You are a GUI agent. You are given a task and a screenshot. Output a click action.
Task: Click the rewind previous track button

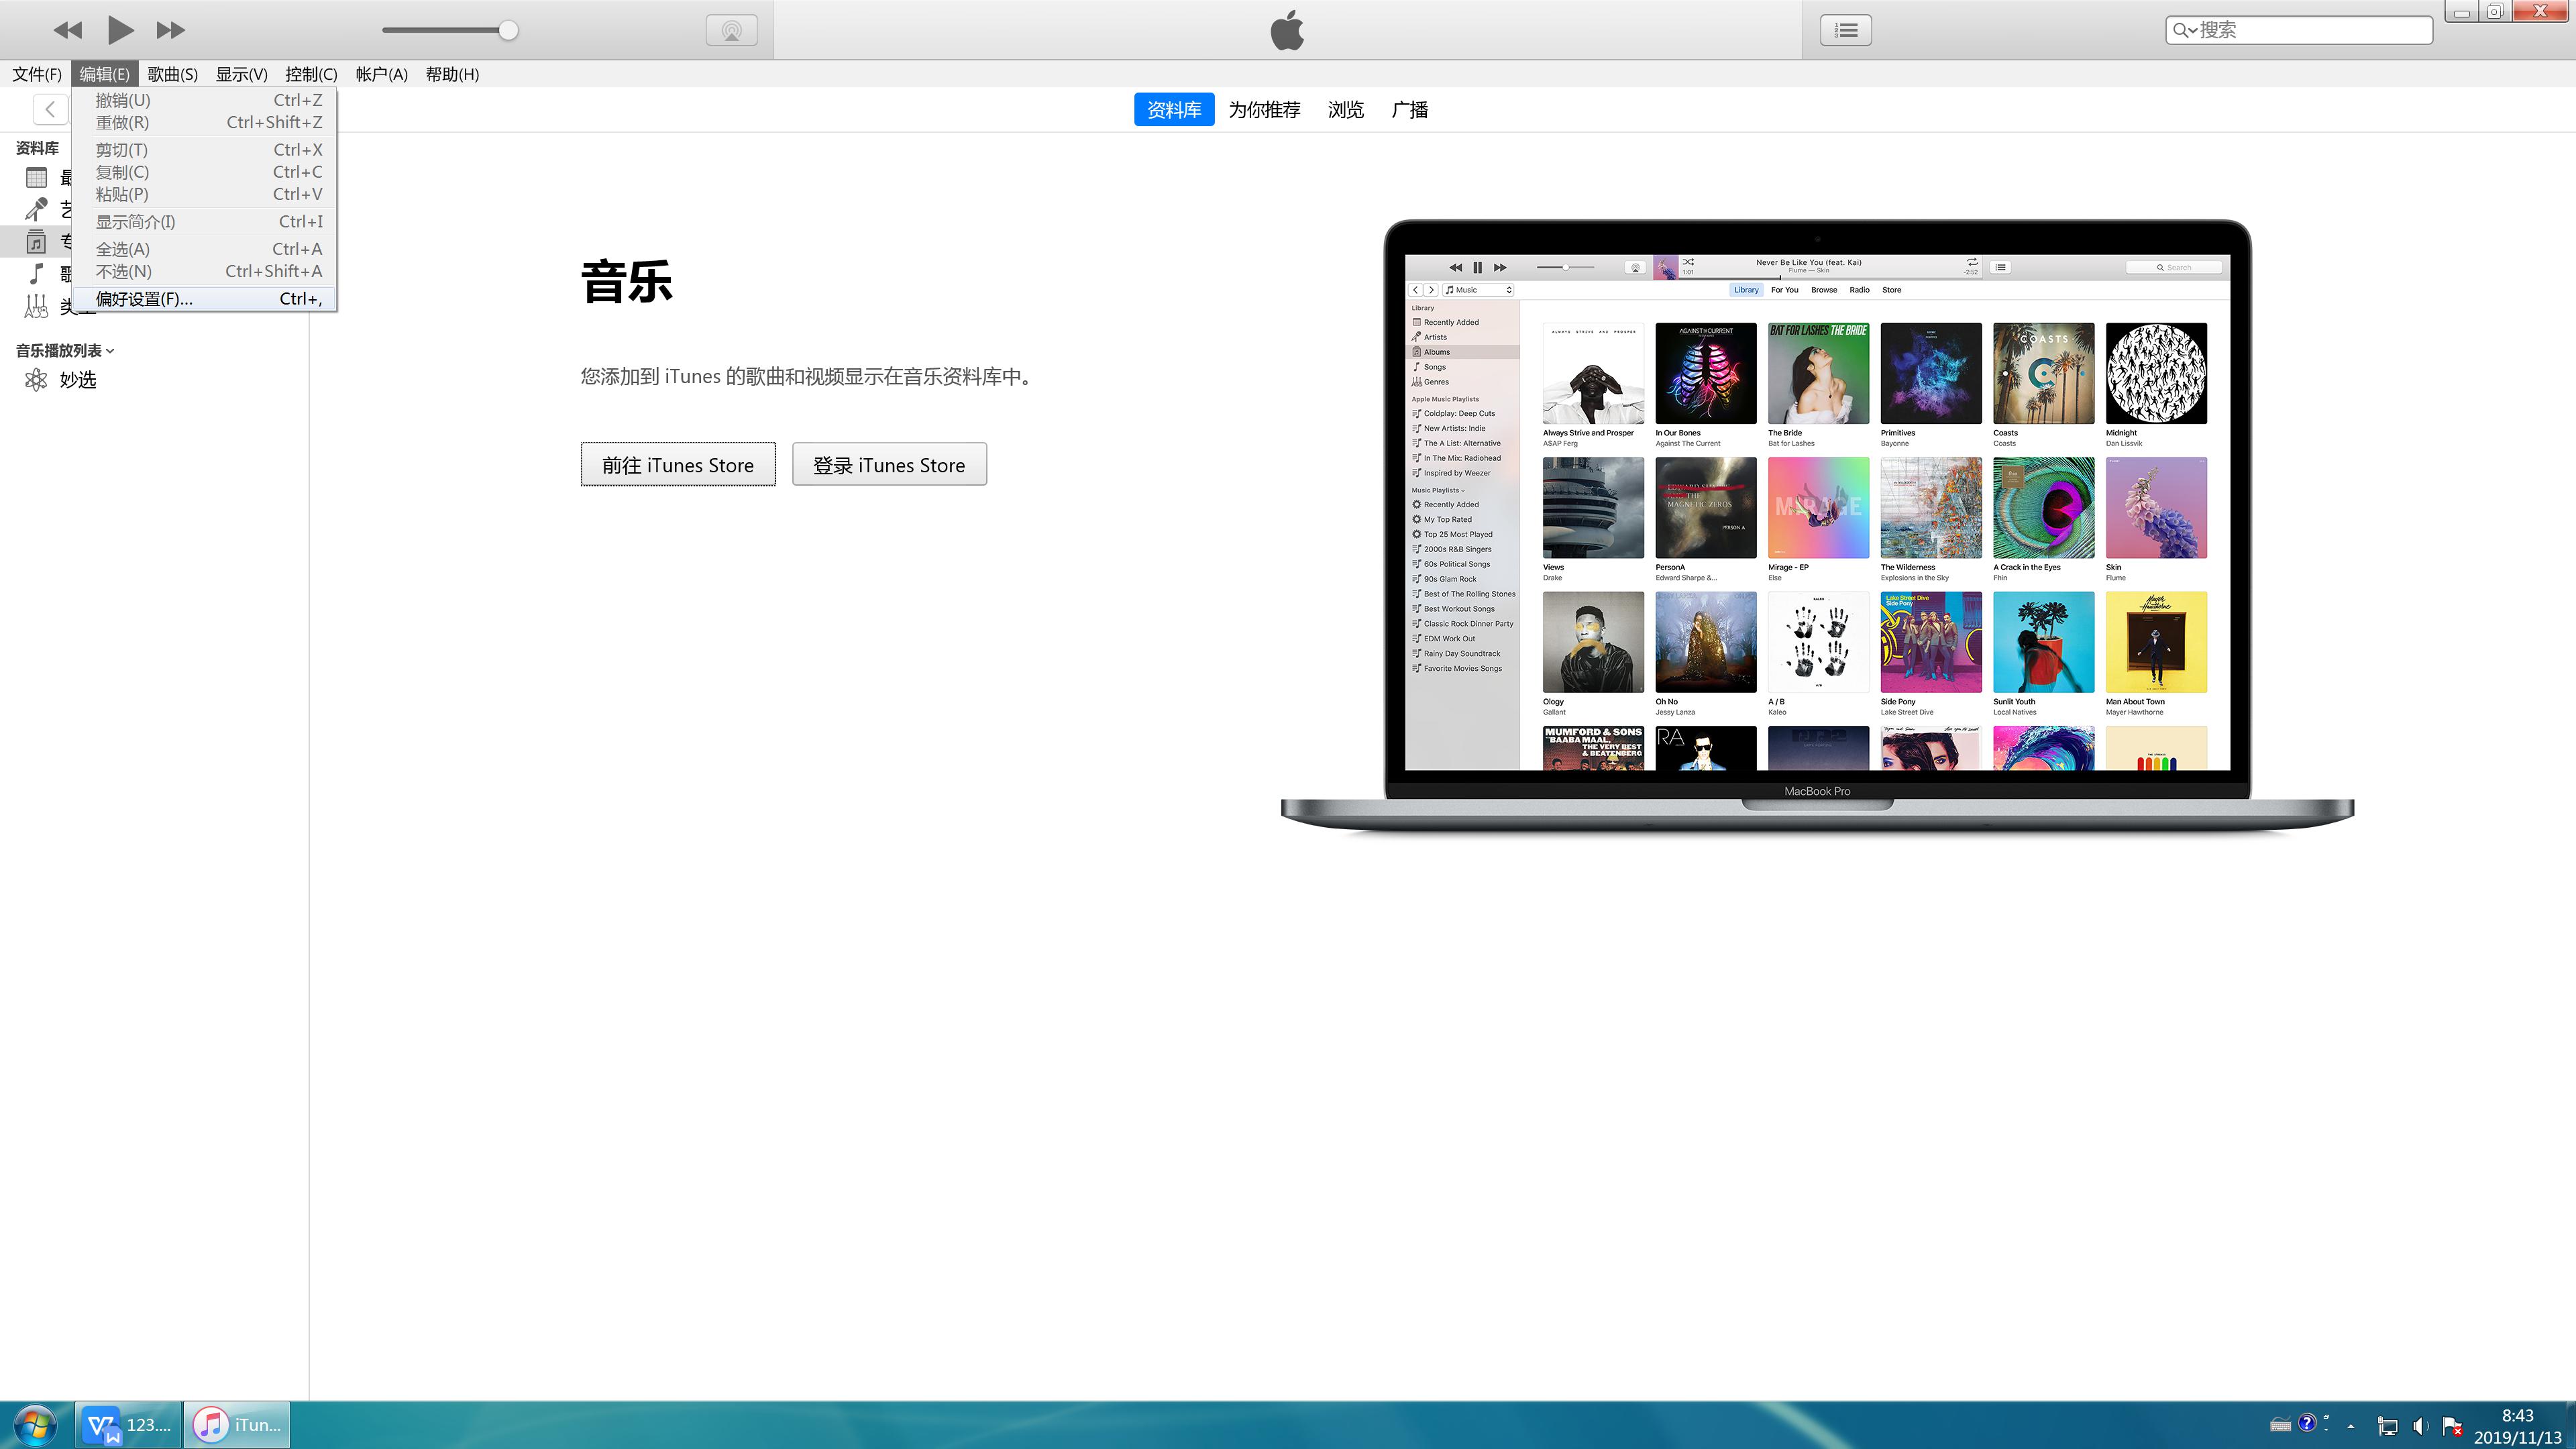pyautogui.click(x=68, y=30)
